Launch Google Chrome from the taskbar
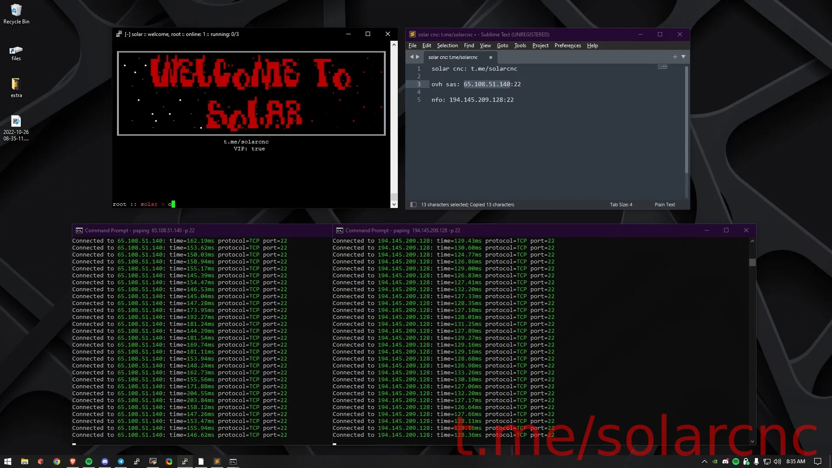 57,461
